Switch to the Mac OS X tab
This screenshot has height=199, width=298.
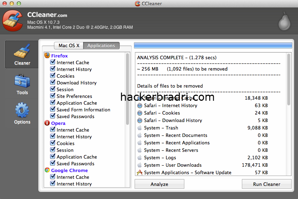[x=69, y=45]
